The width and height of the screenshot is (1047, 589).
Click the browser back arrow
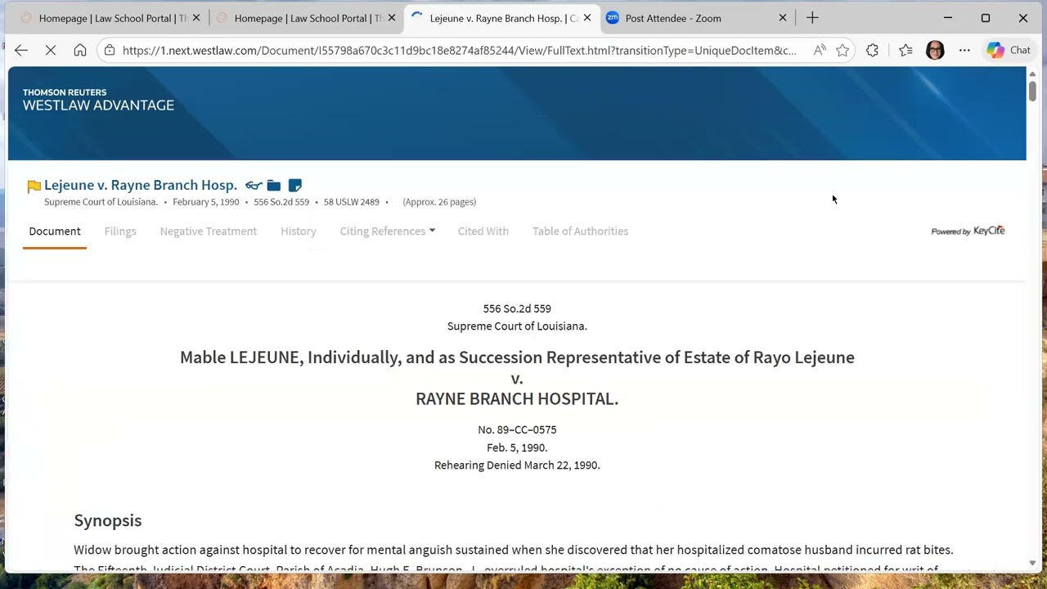point(21,50)
